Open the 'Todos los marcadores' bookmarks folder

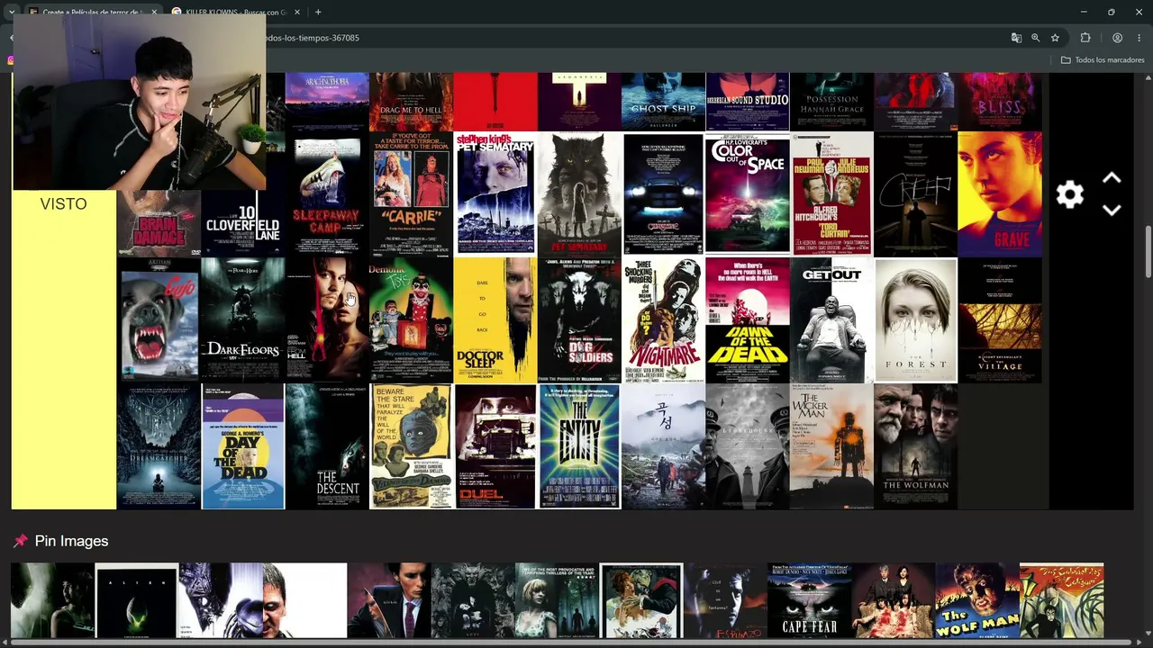click(1103, 60)
